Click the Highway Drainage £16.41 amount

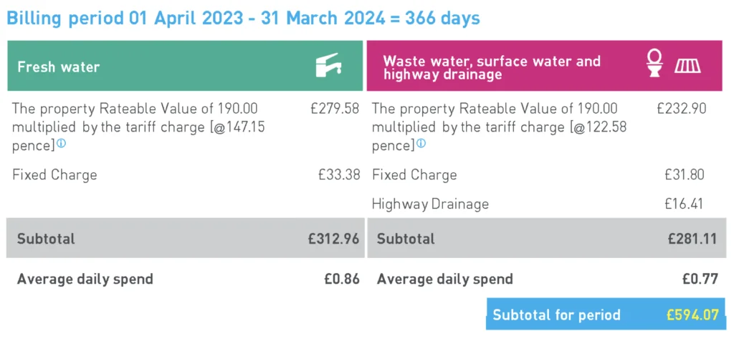(x=684, y=204)
